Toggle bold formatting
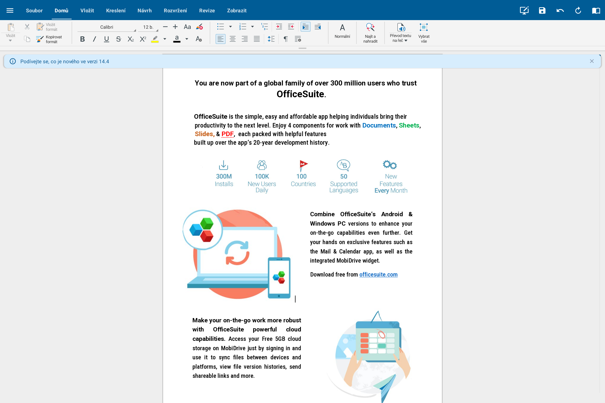Screen dimensions: 605x403 pyautogui.click(x=82, y=39)
